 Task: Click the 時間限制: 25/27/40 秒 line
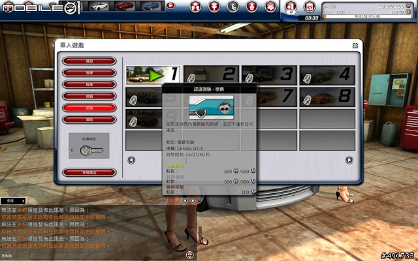(x=188, y=155)
